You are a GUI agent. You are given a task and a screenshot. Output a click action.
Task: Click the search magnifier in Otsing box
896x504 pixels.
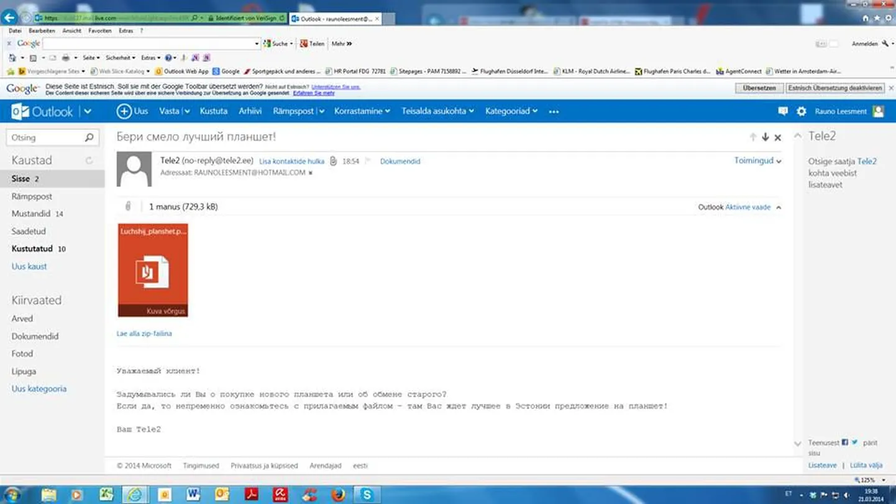(x=89, y=137)
